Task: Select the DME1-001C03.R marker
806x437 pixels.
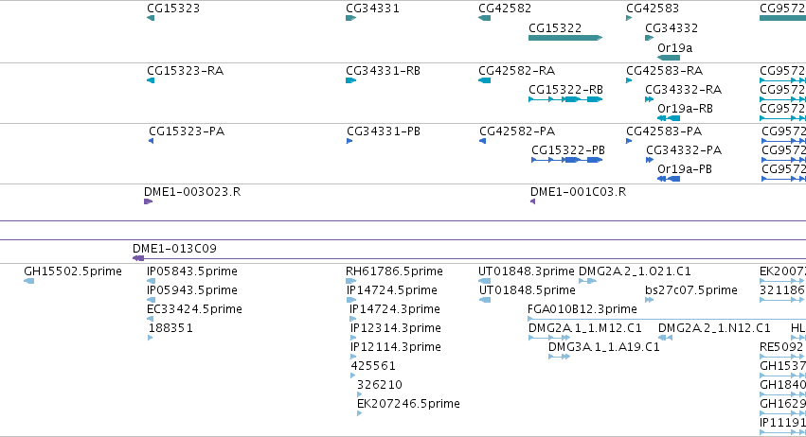Action: pyautogui.click(x=532, y=201)
